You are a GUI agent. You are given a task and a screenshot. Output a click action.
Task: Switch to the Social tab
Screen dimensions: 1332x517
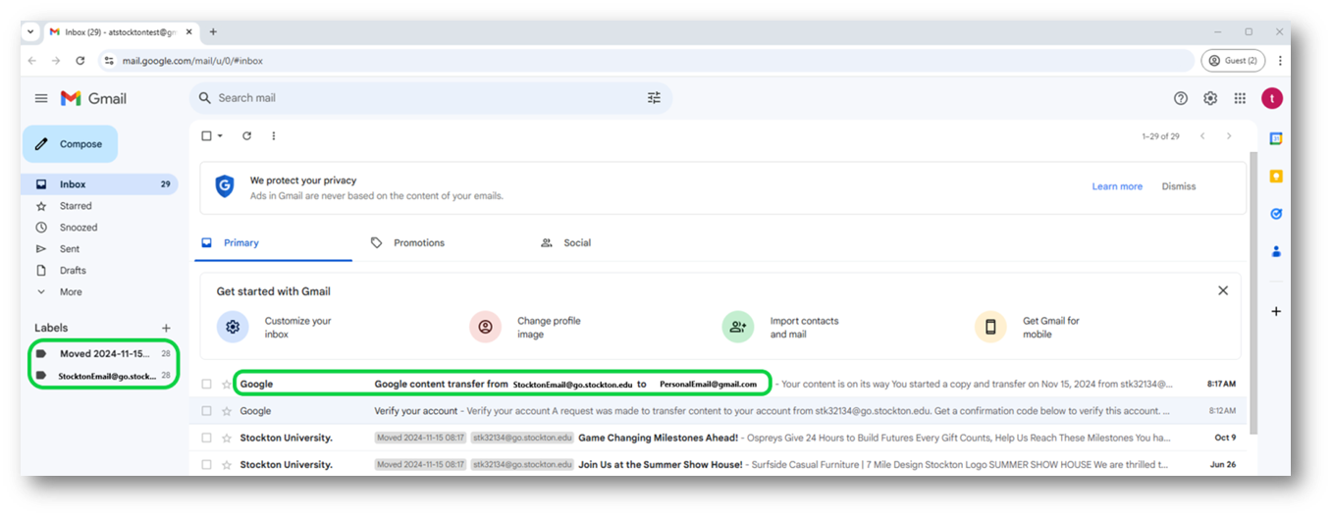coord(566,243)
